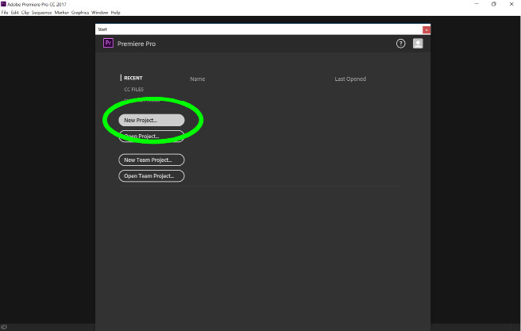Create a New Team Project
The width and height of the screenshot is (521, 331).
(x=152, y=160)
